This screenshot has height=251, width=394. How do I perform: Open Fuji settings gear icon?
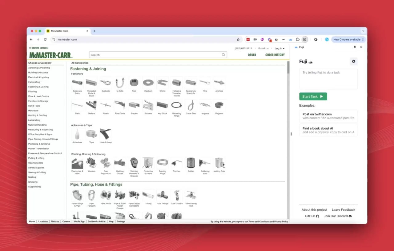[x=353, y=61]
